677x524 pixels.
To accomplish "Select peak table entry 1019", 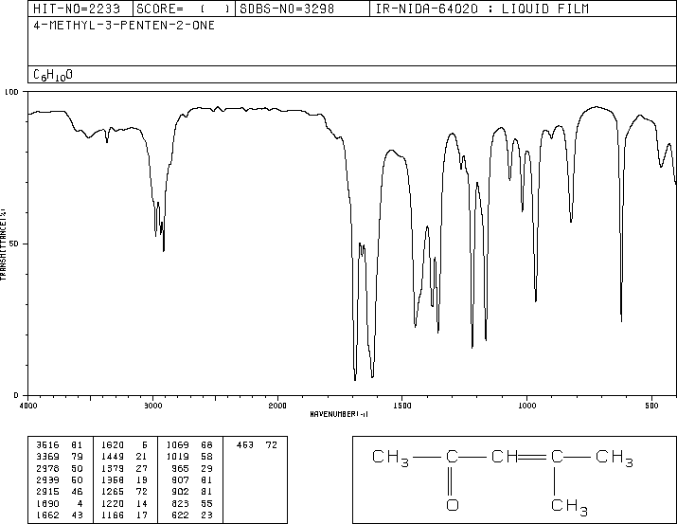I will click(x=189, y=457).
